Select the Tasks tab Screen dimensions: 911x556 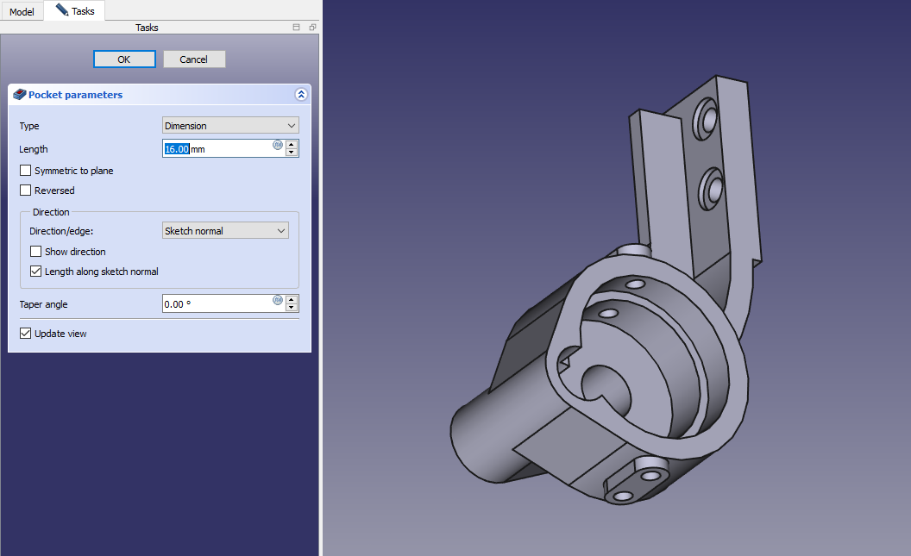75,11
